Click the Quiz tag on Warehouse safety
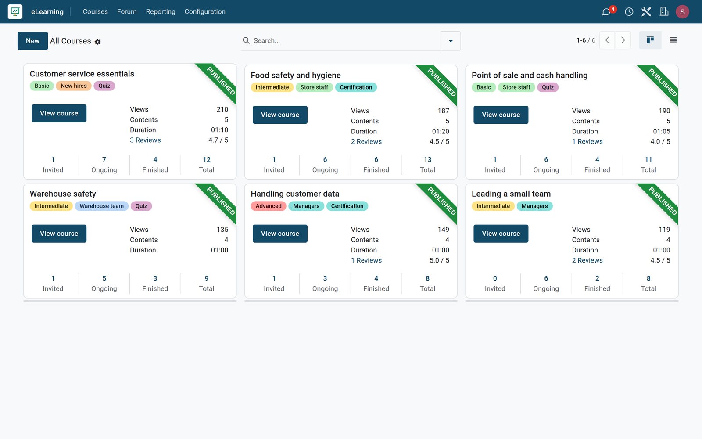Screen dimensions: 702x439 click(141, 206)
